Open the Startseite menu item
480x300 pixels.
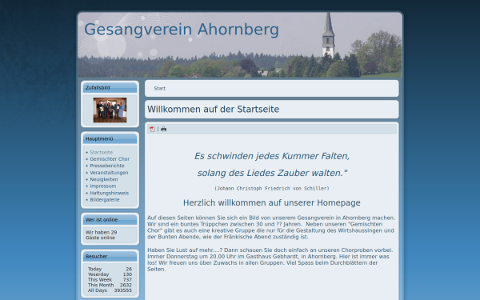pos(101,152)
